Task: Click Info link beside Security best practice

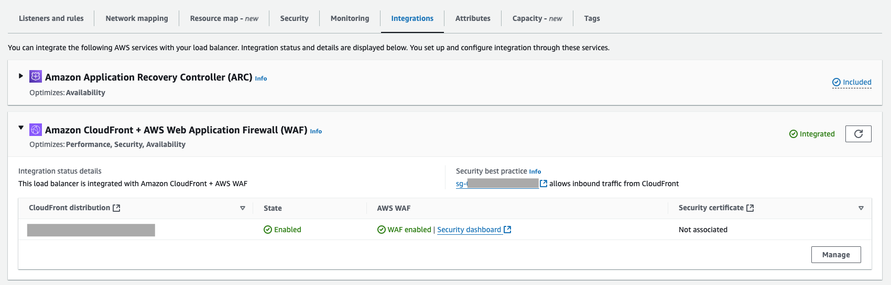Action: (535, 172)
